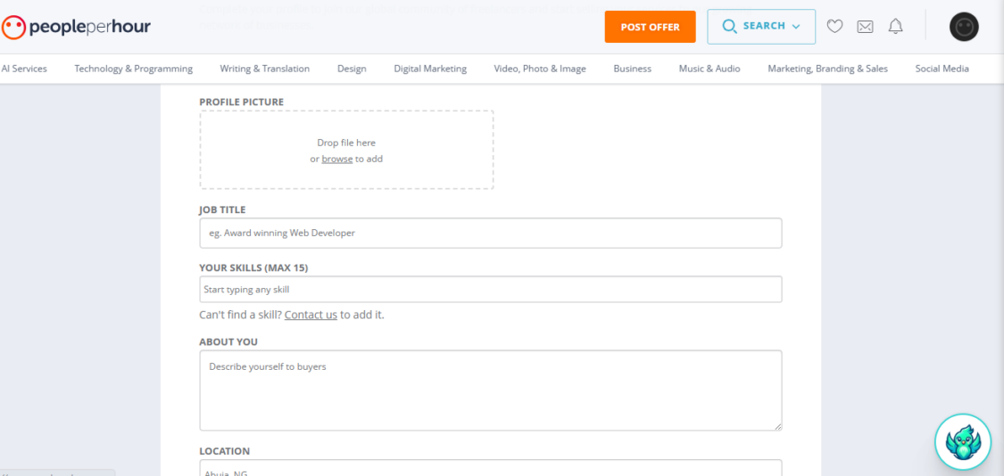Click the profile picture drop zone
The height and width of the screenshot is (476, 1004).
[x=346, y=150]
